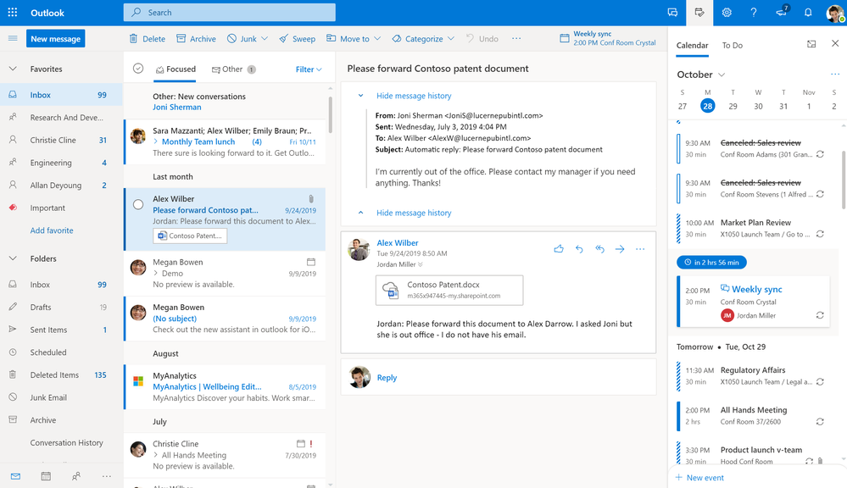Switch to the Other inbox tab
Viewport: 847px width, 488px height.
(x=233, y=69)
